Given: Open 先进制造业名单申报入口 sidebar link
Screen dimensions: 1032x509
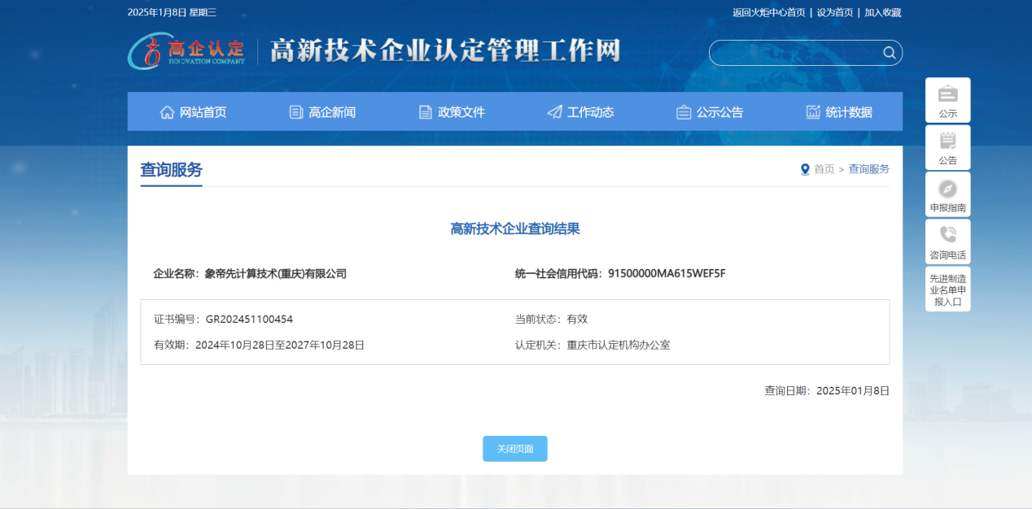Looking at the screenshot, I should coord(947,289).
